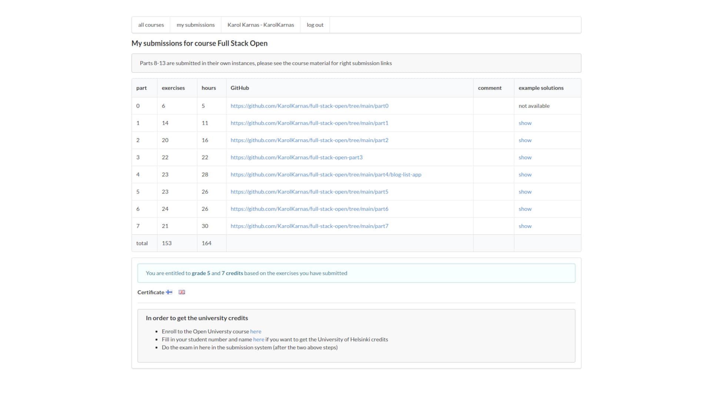Show example solutions for part 1

[x=525, y=123]
